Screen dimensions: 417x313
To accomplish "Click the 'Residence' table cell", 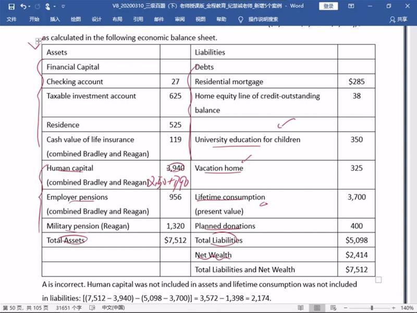I will pyautogui.click(x=101, y=125).
